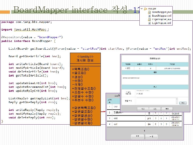Click +추천수 수정() in the entity box

(83, 100)
